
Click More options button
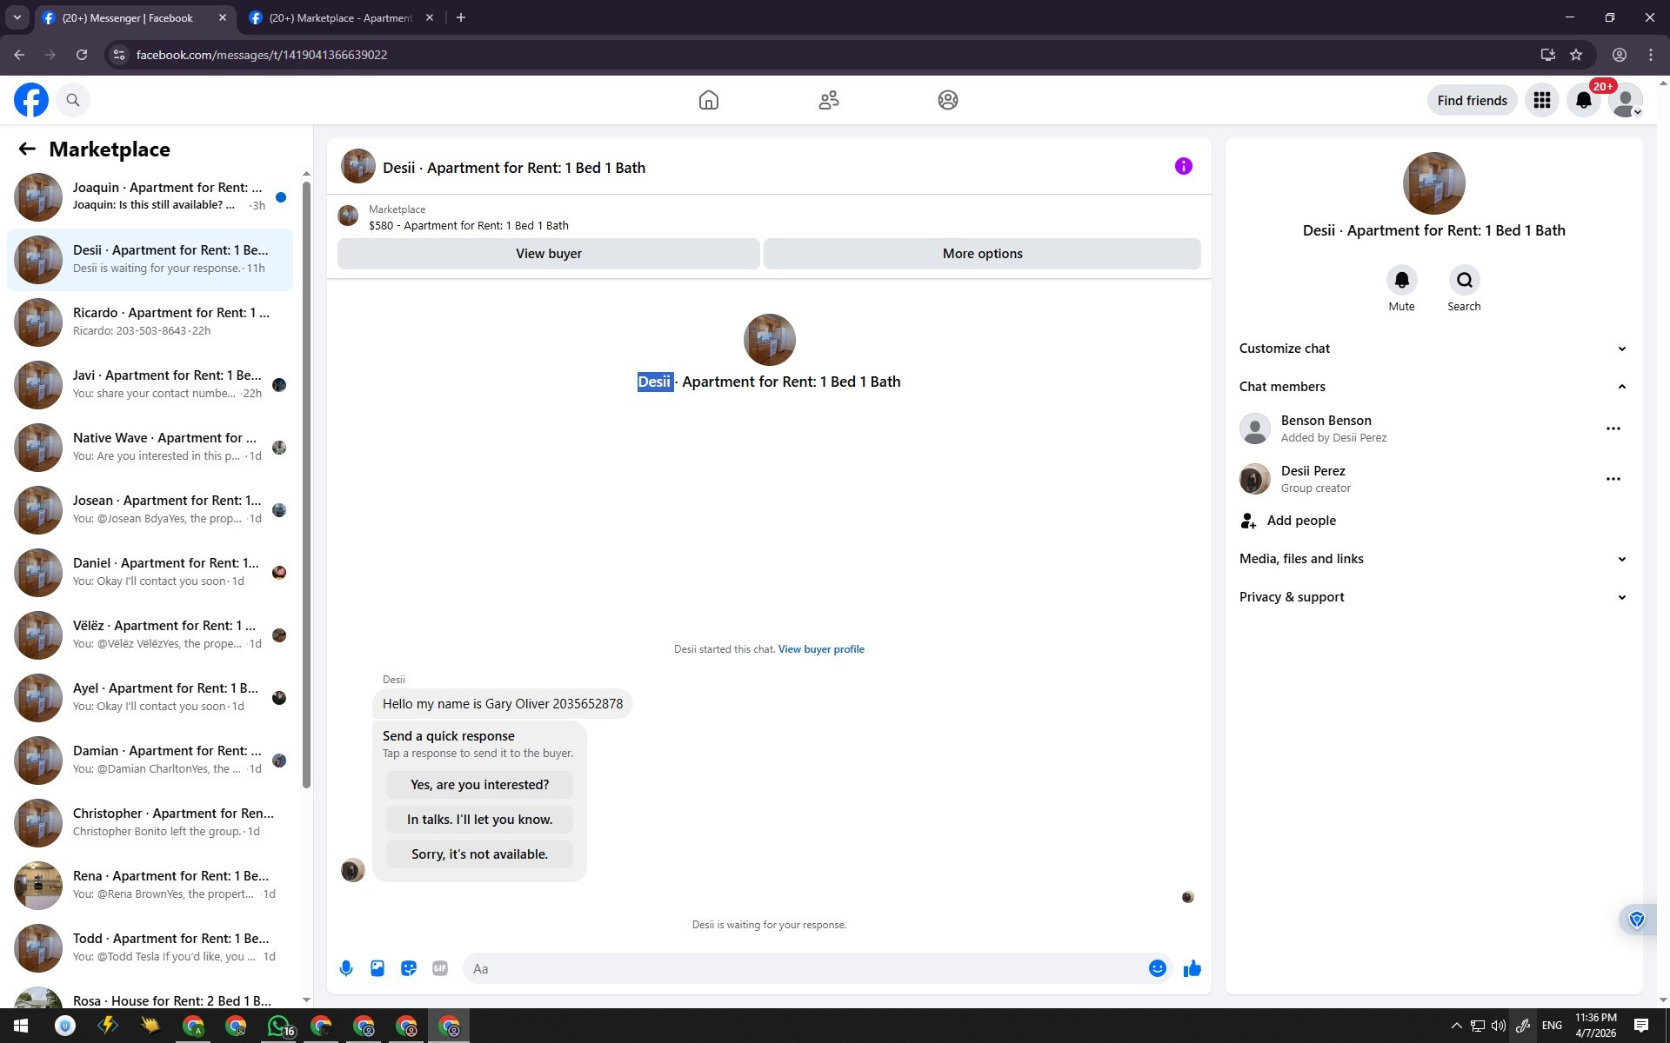click(x=982, y=254)
